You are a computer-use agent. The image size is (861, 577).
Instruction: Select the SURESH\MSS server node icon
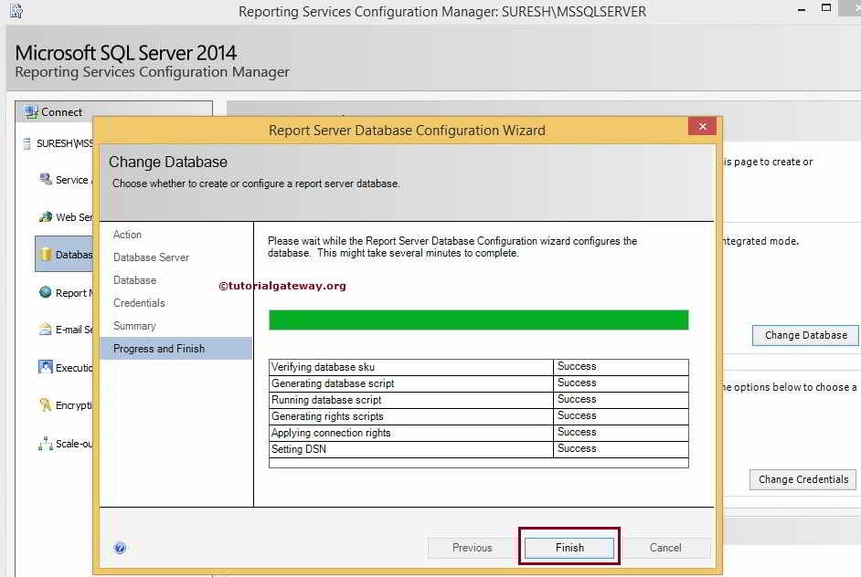point(27,143)
